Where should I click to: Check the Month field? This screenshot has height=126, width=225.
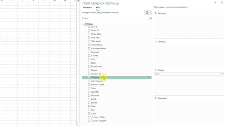click(89, 103)
